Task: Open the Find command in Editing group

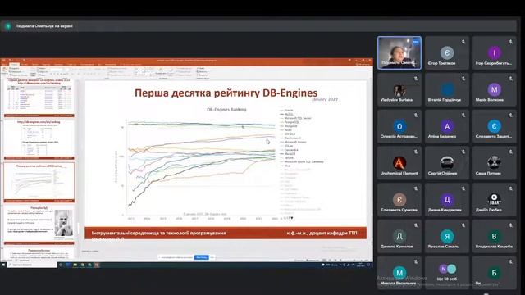Action: pos(201,68)
